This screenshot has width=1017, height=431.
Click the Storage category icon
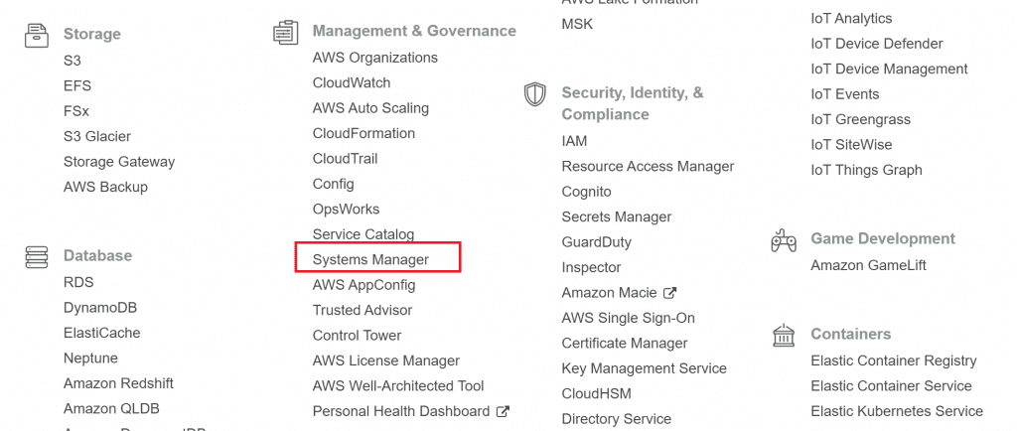(37, 35)
